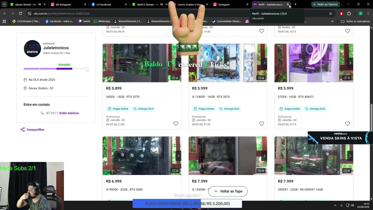Open the Comunidade Steam bookmark
This screenshot has height=210, width=373.
point(227,21)
